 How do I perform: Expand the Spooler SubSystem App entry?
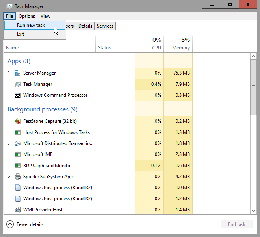click(9, 176)
